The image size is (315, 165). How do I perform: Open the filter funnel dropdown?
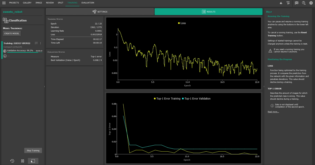pyautogui.click(x=288, y=3)
